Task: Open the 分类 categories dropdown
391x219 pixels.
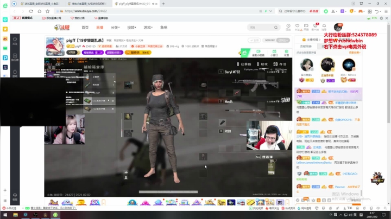Action: tap(115, 27)
